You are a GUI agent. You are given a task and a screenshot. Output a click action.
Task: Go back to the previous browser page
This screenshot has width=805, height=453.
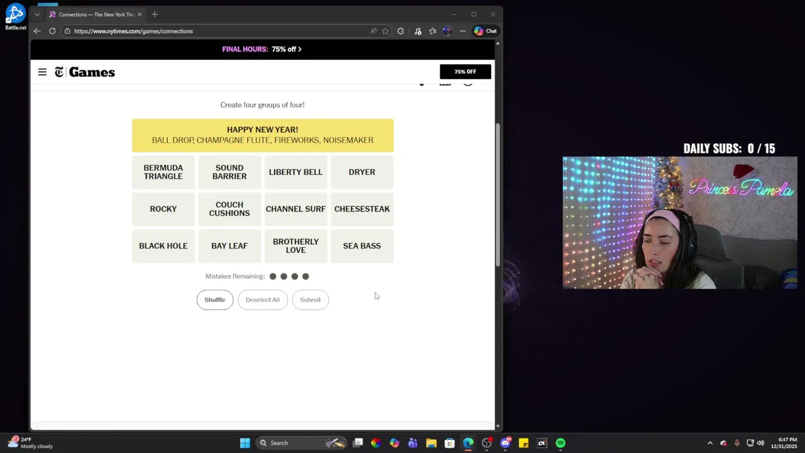37,31
